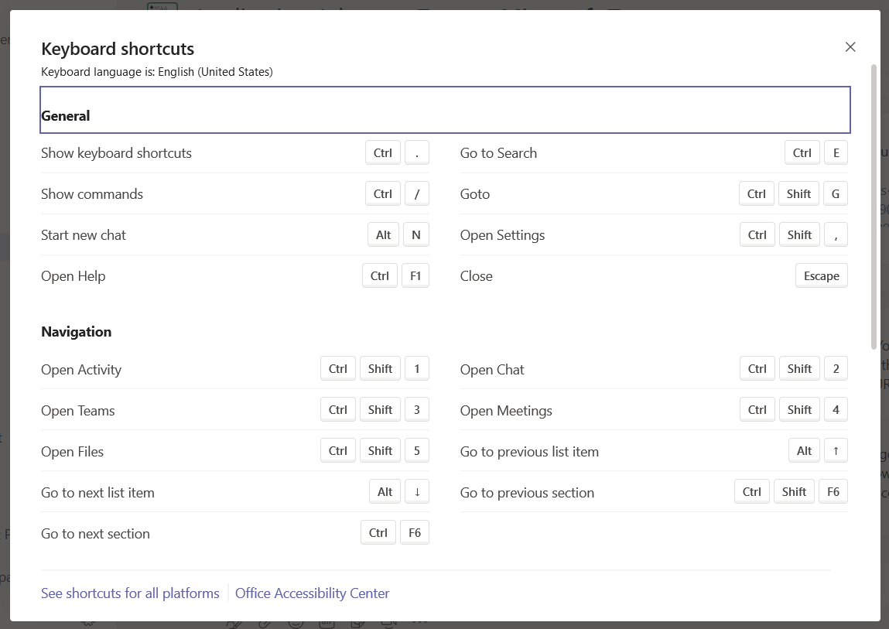Click the 'Keyboard language is' subtitle text

(x=156, y=72)
